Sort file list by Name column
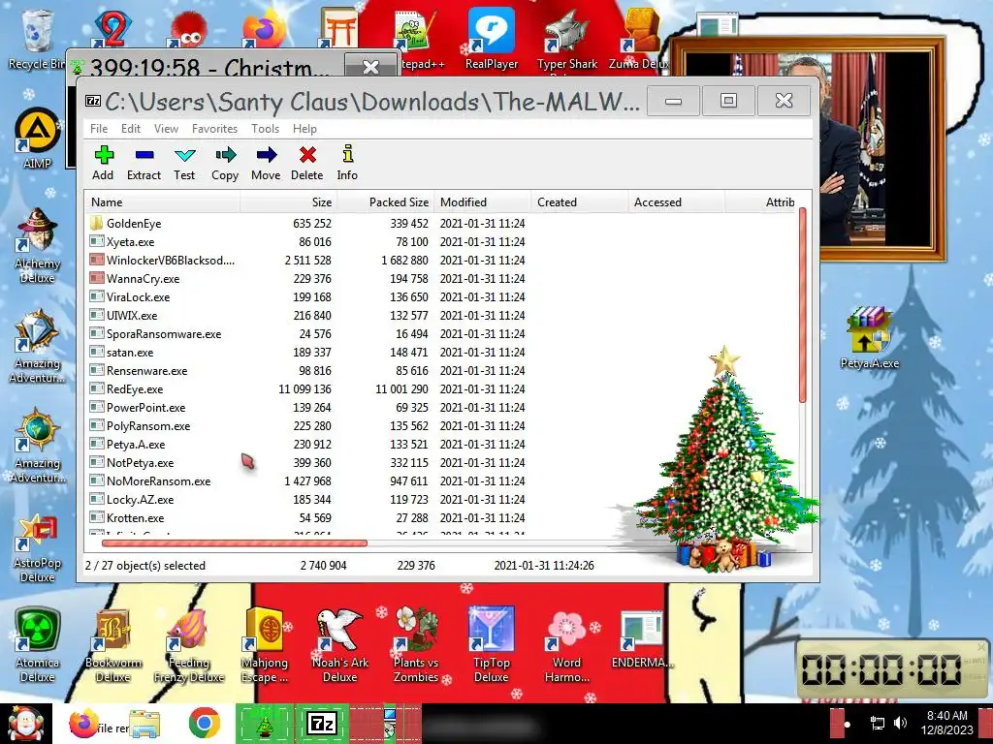 point(163,202)
